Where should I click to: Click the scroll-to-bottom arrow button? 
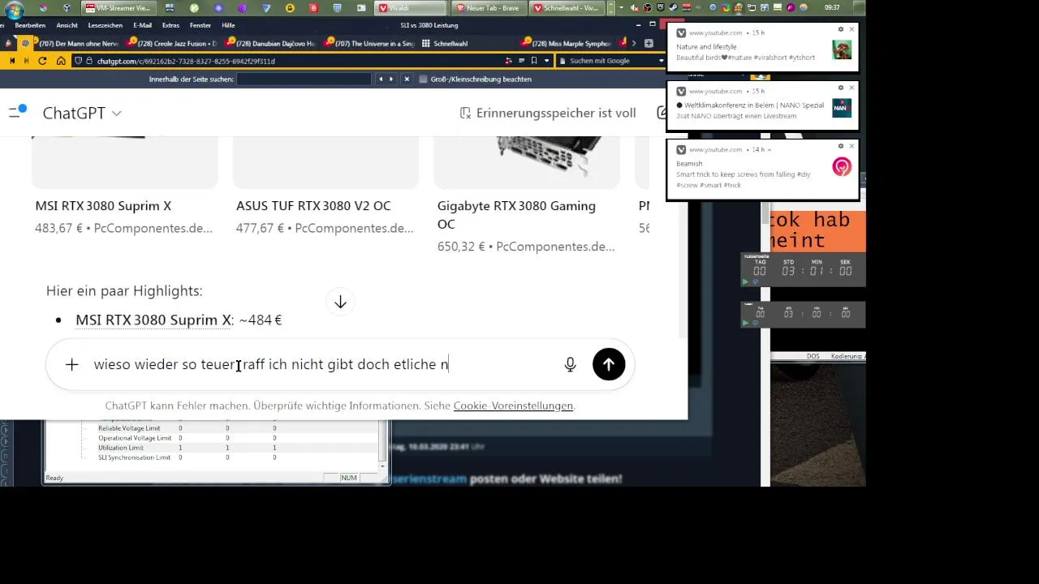click(x=340, y=302)
